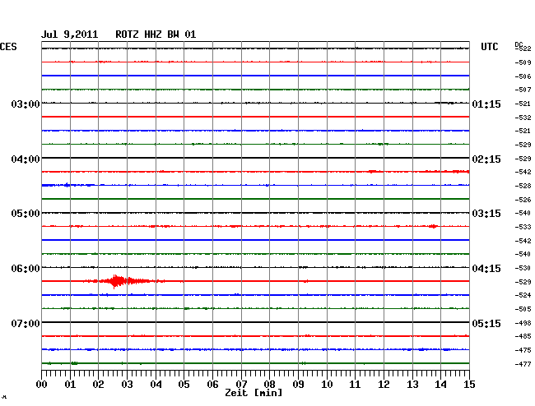Click the DC offset value "-485"
The image size is (535, 406).
(523, 336)
